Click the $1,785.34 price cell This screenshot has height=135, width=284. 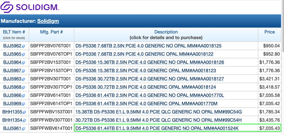point(270,112)
